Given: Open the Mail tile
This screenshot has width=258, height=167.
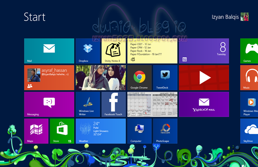Looking at the screenshot, I should pos(49,51).
